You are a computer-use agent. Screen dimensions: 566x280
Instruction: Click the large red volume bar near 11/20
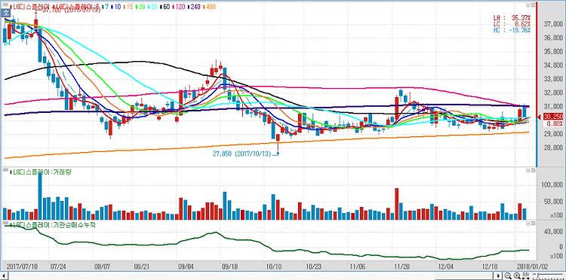click(396, 204)
